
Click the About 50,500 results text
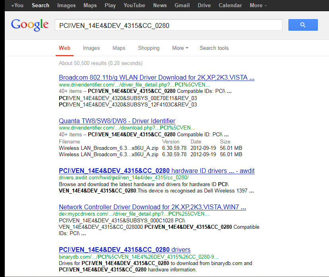[101, 63]
